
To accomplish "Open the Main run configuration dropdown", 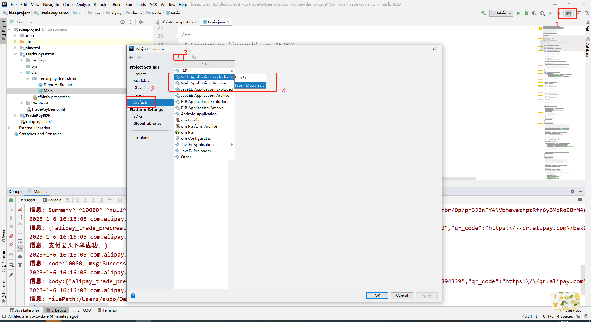I will point(501,13).
